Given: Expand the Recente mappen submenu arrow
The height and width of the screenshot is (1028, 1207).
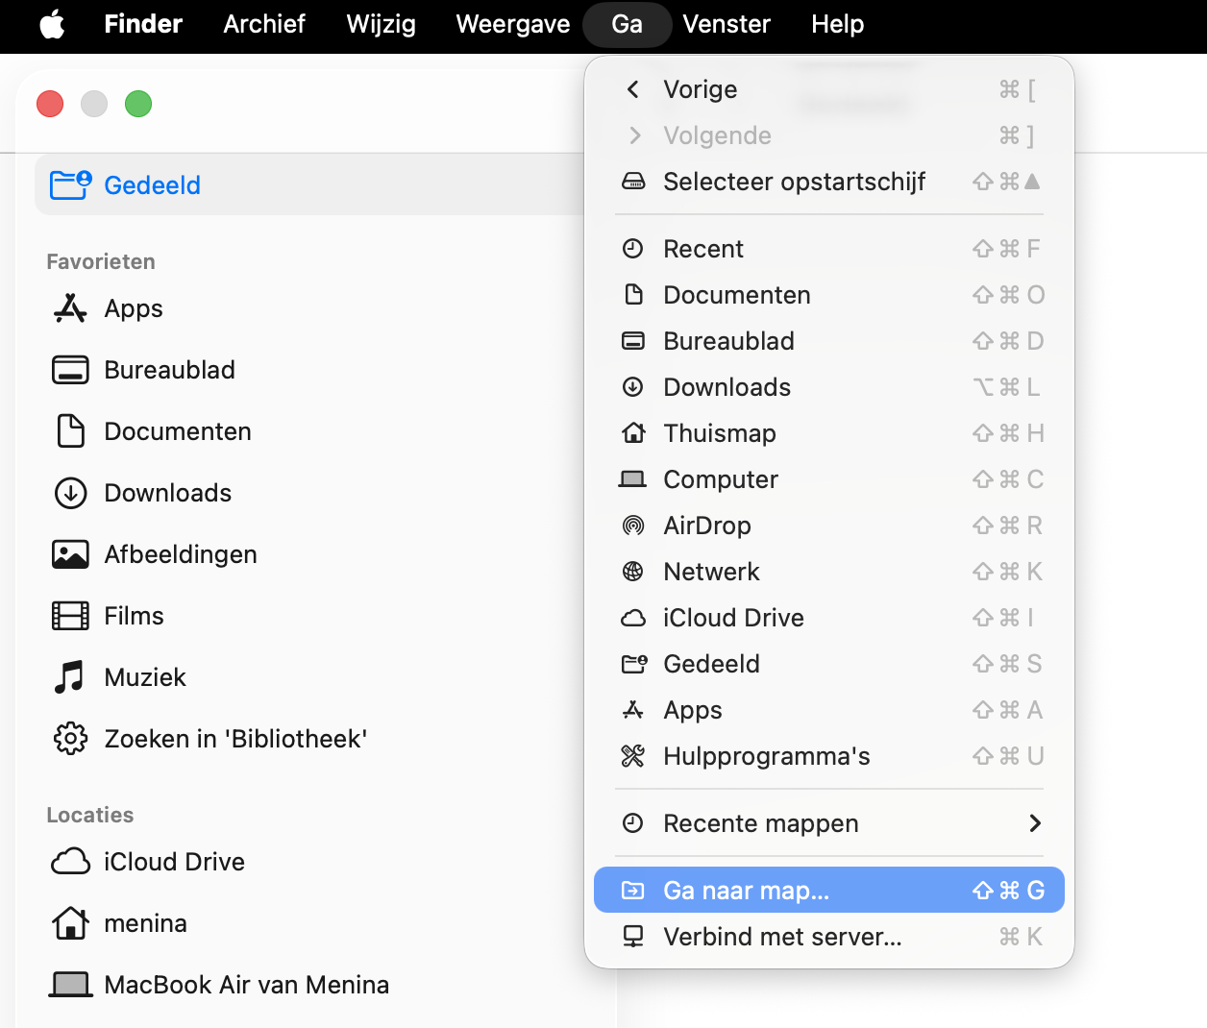Looking at the screenshot, I should pos(1035,823).
